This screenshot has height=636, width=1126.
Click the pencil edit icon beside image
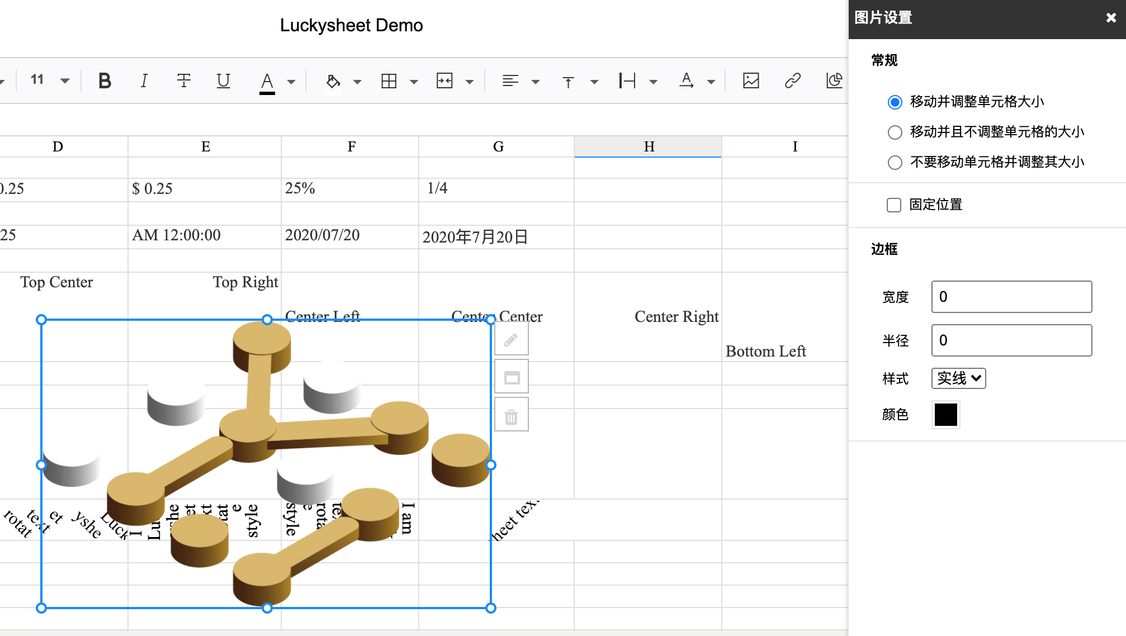[511, 340]
